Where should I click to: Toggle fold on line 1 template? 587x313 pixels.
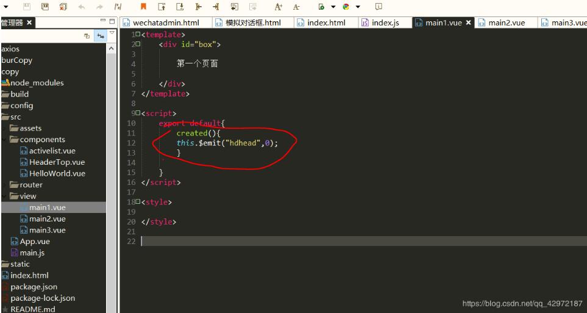pyautogui.click(x=138, y=34)
